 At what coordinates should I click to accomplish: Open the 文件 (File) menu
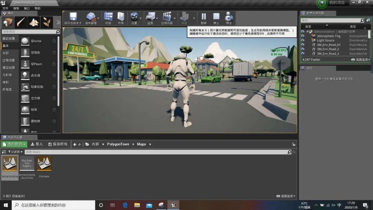[6, 8]
